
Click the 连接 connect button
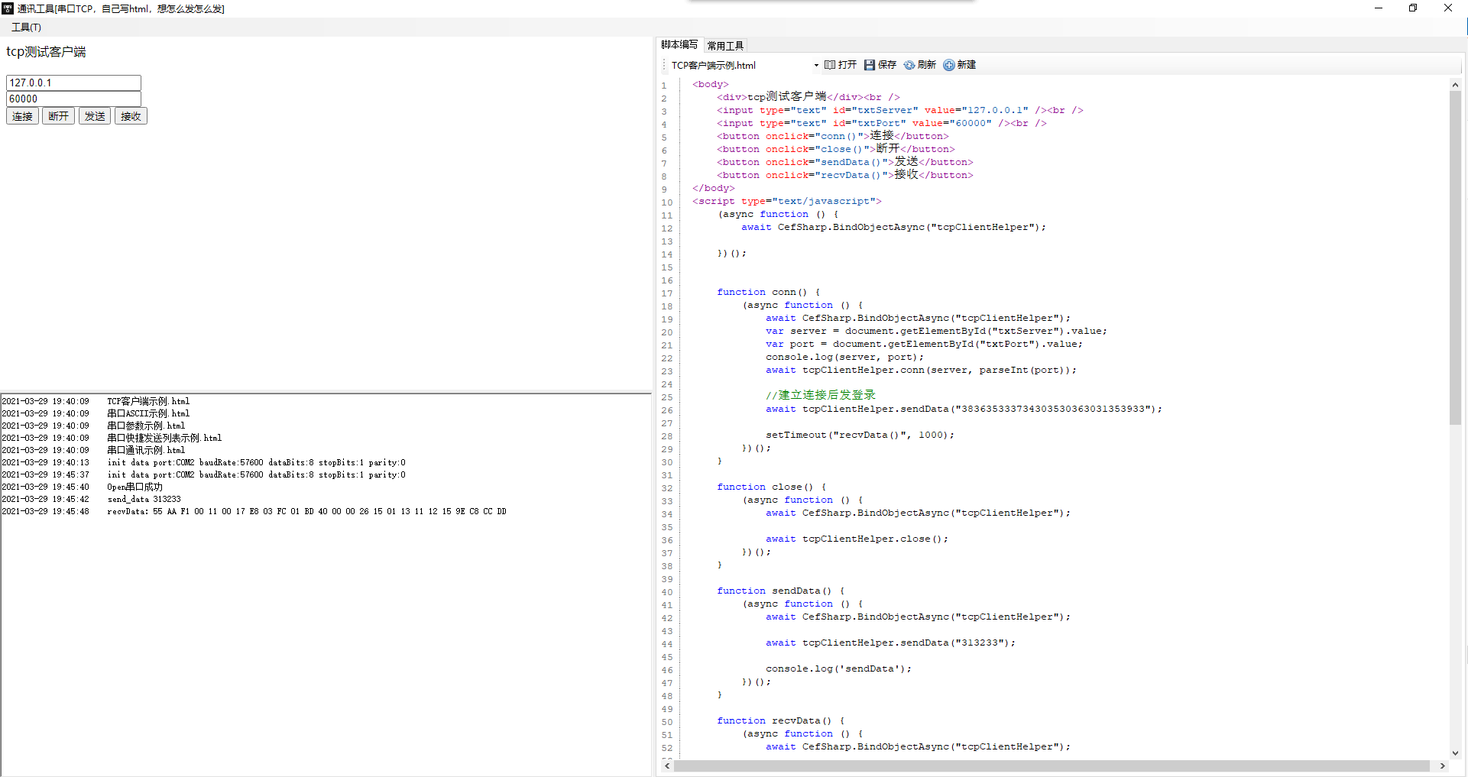point(22,116)
